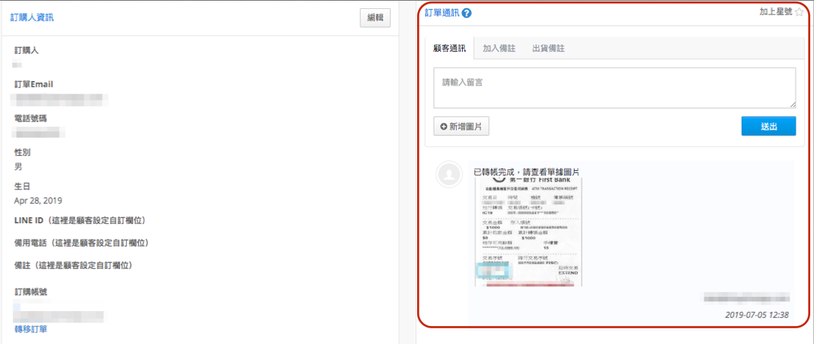Focus the 請輸入留言 message text box
The width and height of the screenshot is (814, 344).
click(x=614, y=88)
